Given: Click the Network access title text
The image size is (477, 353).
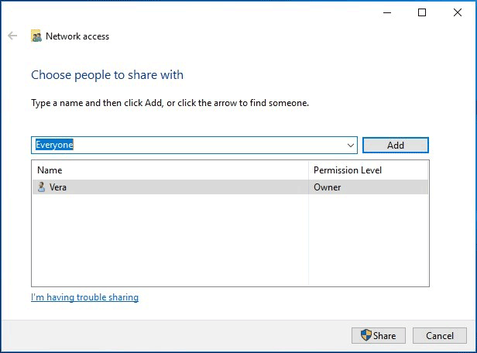Looking at the screenshot, I should (x=77, y=36).
